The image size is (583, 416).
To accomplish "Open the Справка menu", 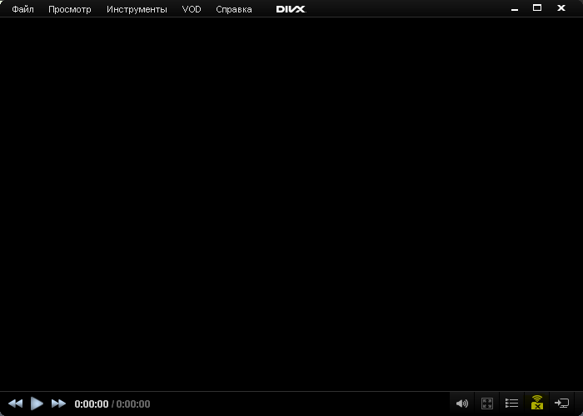I will (x=234, y=10).
